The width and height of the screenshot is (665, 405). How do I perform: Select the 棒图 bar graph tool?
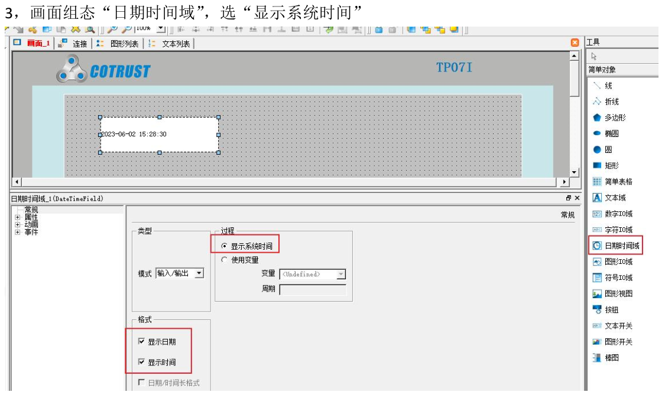tap(606, 358)
